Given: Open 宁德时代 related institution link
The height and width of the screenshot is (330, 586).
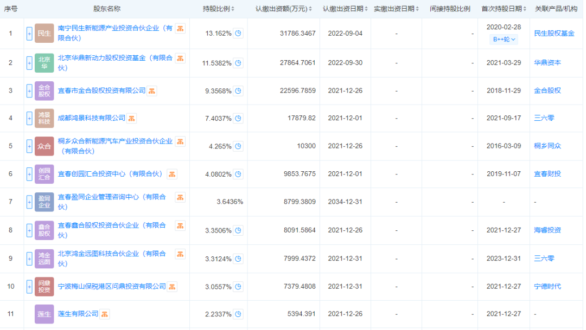Looking at the screenshot, I should tap(547, 286).
